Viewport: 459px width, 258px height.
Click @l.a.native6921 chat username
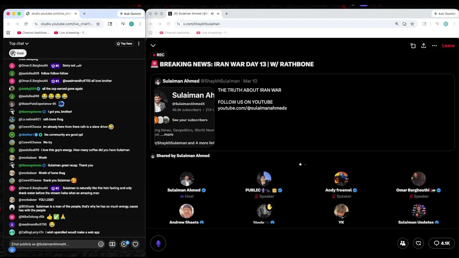click(x=30, y=119)
